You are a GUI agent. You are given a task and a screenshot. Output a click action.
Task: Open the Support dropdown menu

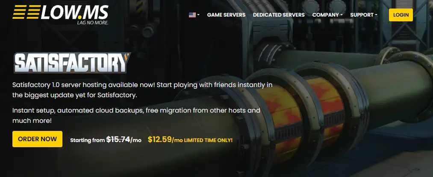pos(364,15)
